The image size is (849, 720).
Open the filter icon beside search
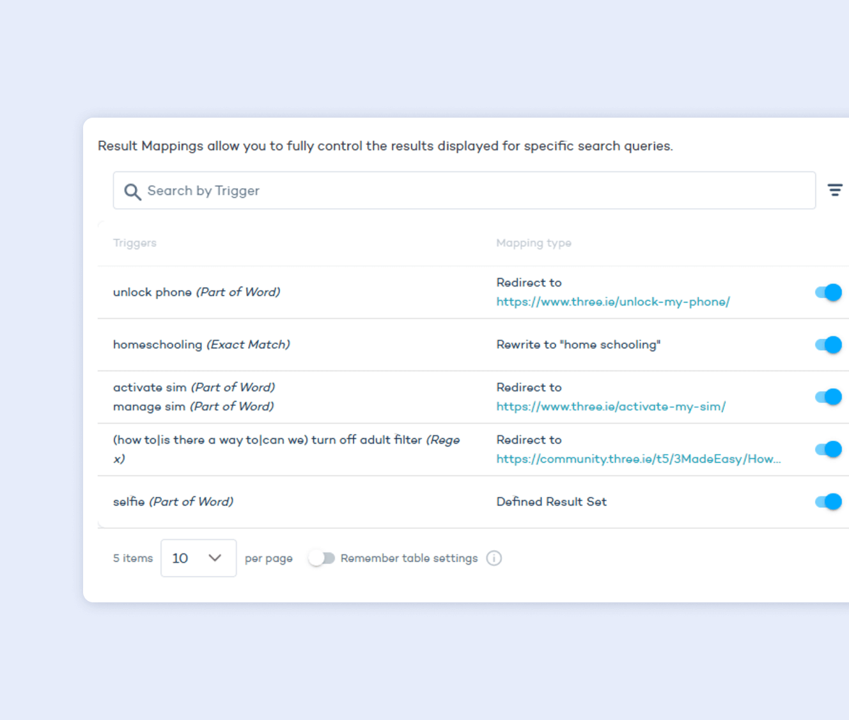tap(834, 190)
